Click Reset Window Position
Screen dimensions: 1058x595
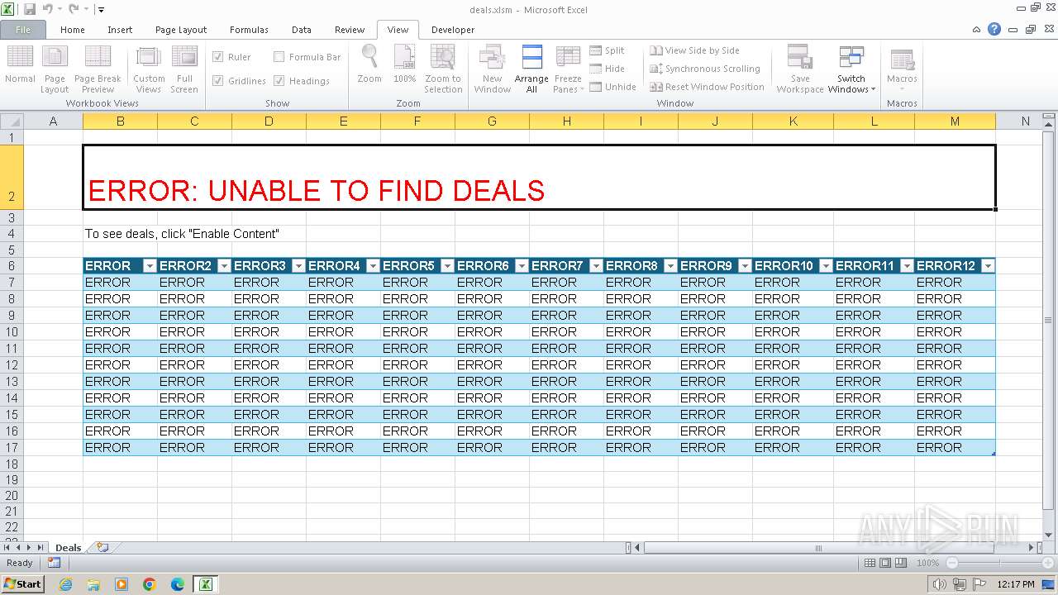point(708,87)
